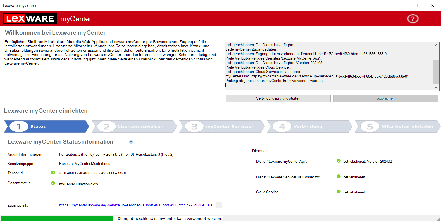The image size is (441, 222).
Task: Click the green check for Cloud Service
Action: tap(339, 192)
